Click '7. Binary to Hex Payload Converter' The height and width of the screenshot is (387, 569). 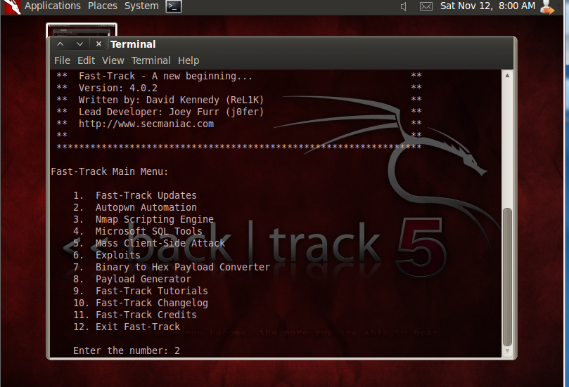point(172,268)
